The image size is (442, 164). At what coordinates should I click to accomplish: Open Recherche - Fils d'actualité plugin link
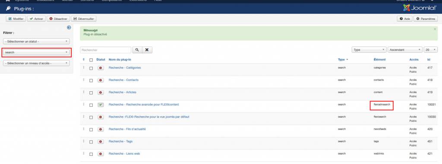127,129
